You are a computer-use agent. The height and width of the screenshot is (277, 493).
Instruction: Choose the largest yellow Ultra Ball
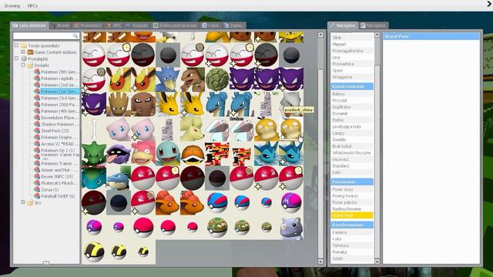[x=94, y=252]
